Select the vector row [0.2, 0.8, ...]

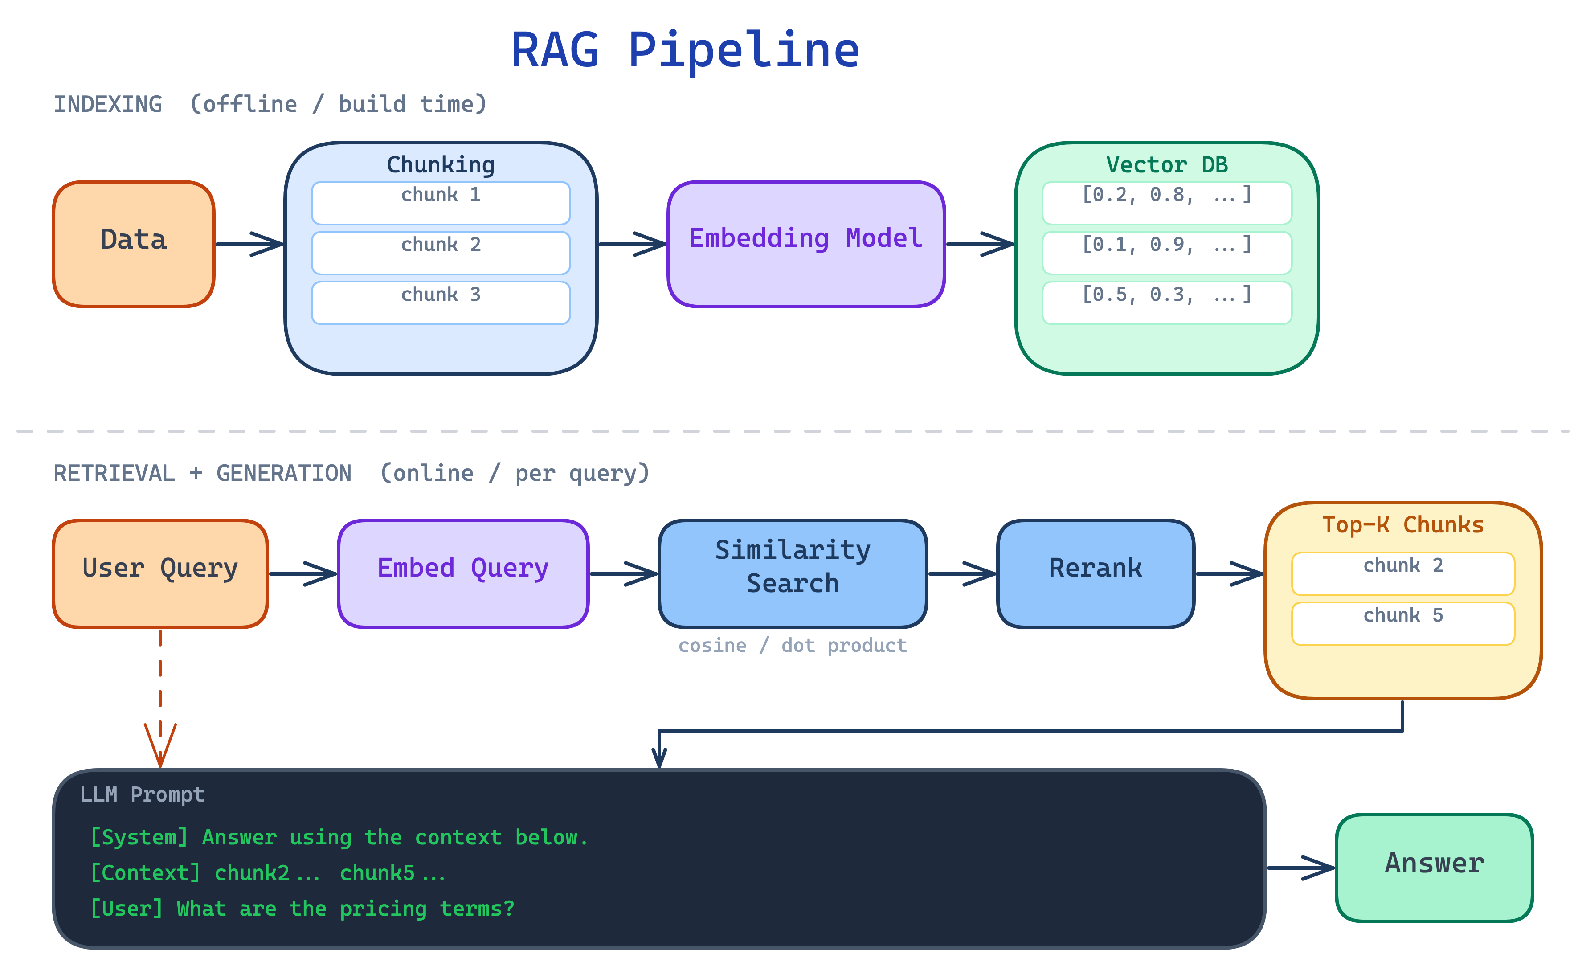(x=1166, y=196)
